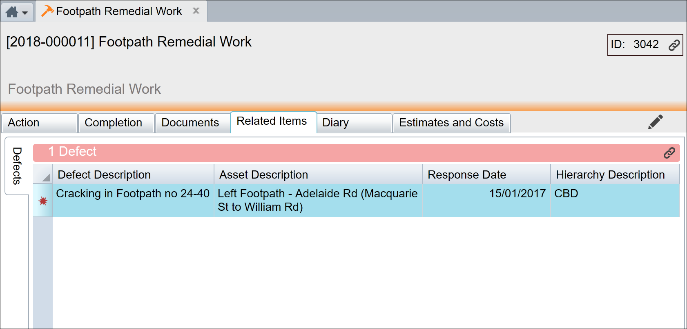Click the home icon in tab bar

coord(12,12)
